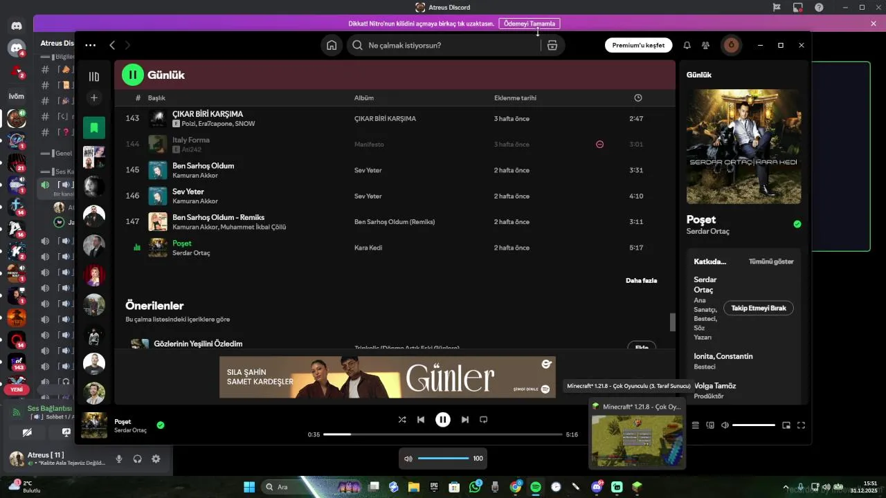Screen dimensions: 886x498
Task: Open Google Chrome from the taskbar
Action: [x=516, y=487]
